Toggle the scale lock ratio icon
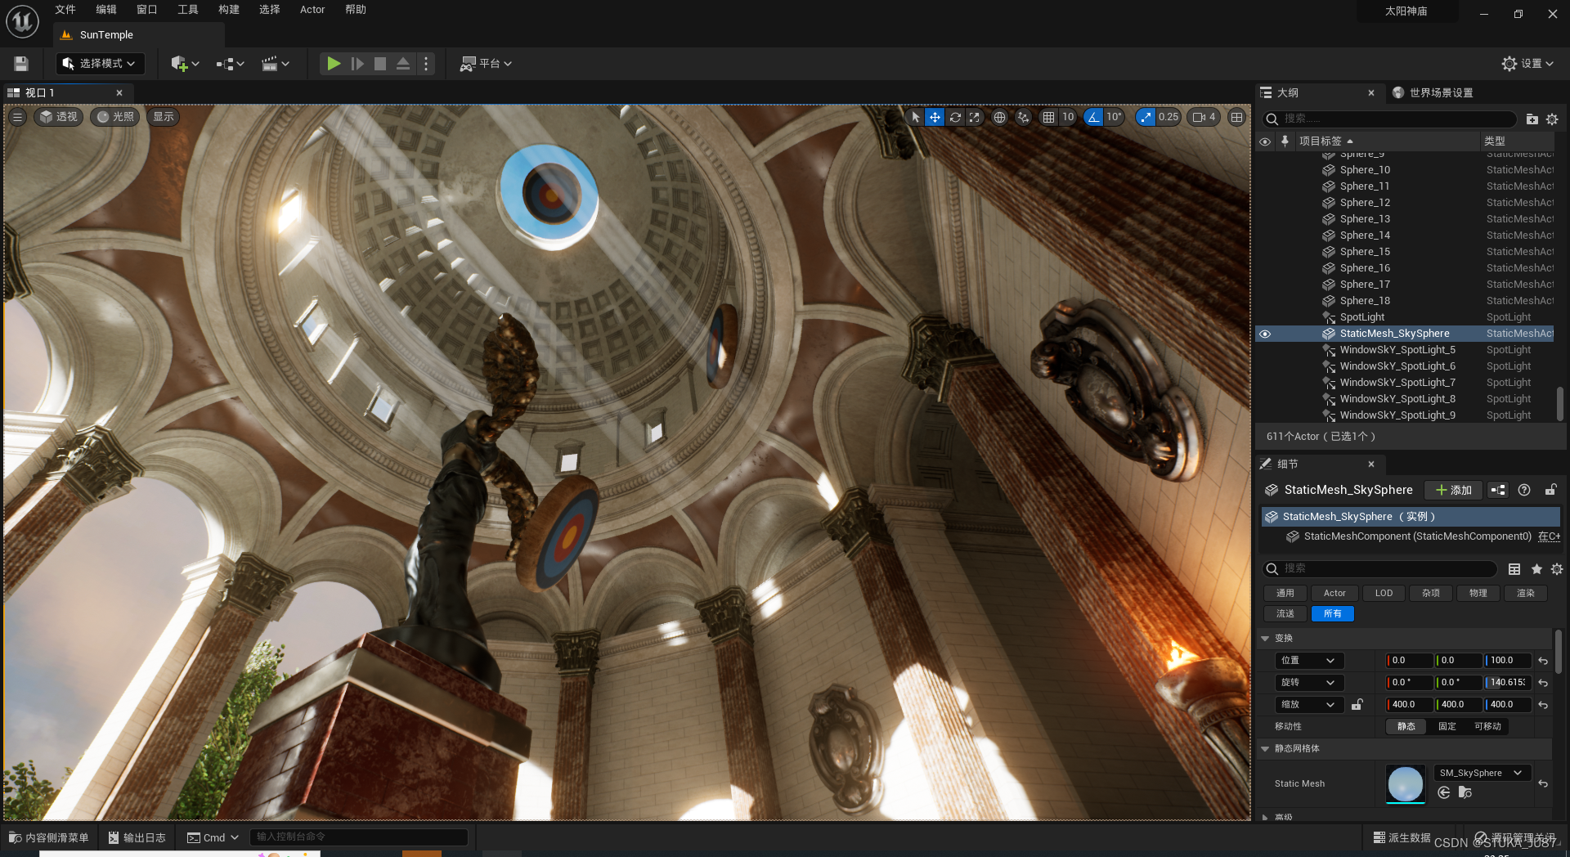 [1357, 704]
